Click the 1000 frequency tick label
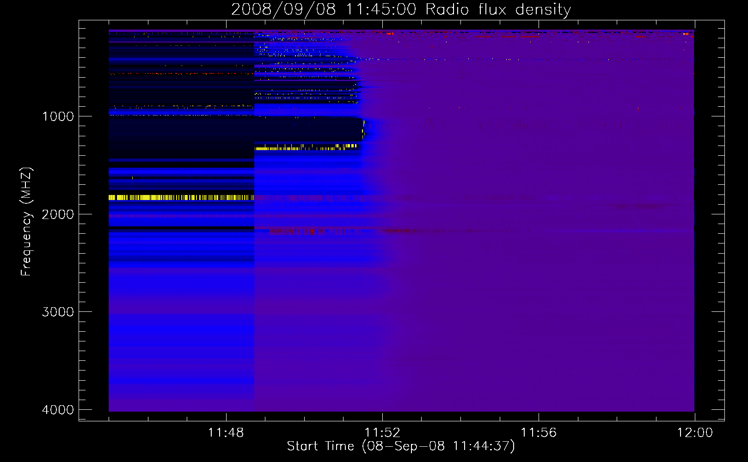This screenshot has height=462, width=748. (58, 116)
